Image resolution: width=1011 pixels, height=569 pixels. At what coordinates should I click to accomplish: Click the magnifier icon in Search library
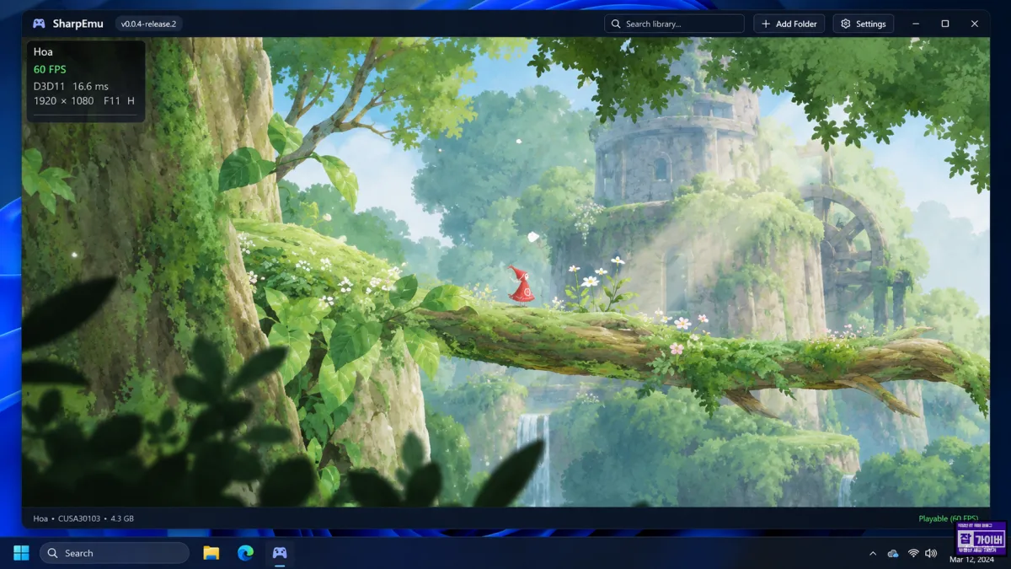[616, 24]
